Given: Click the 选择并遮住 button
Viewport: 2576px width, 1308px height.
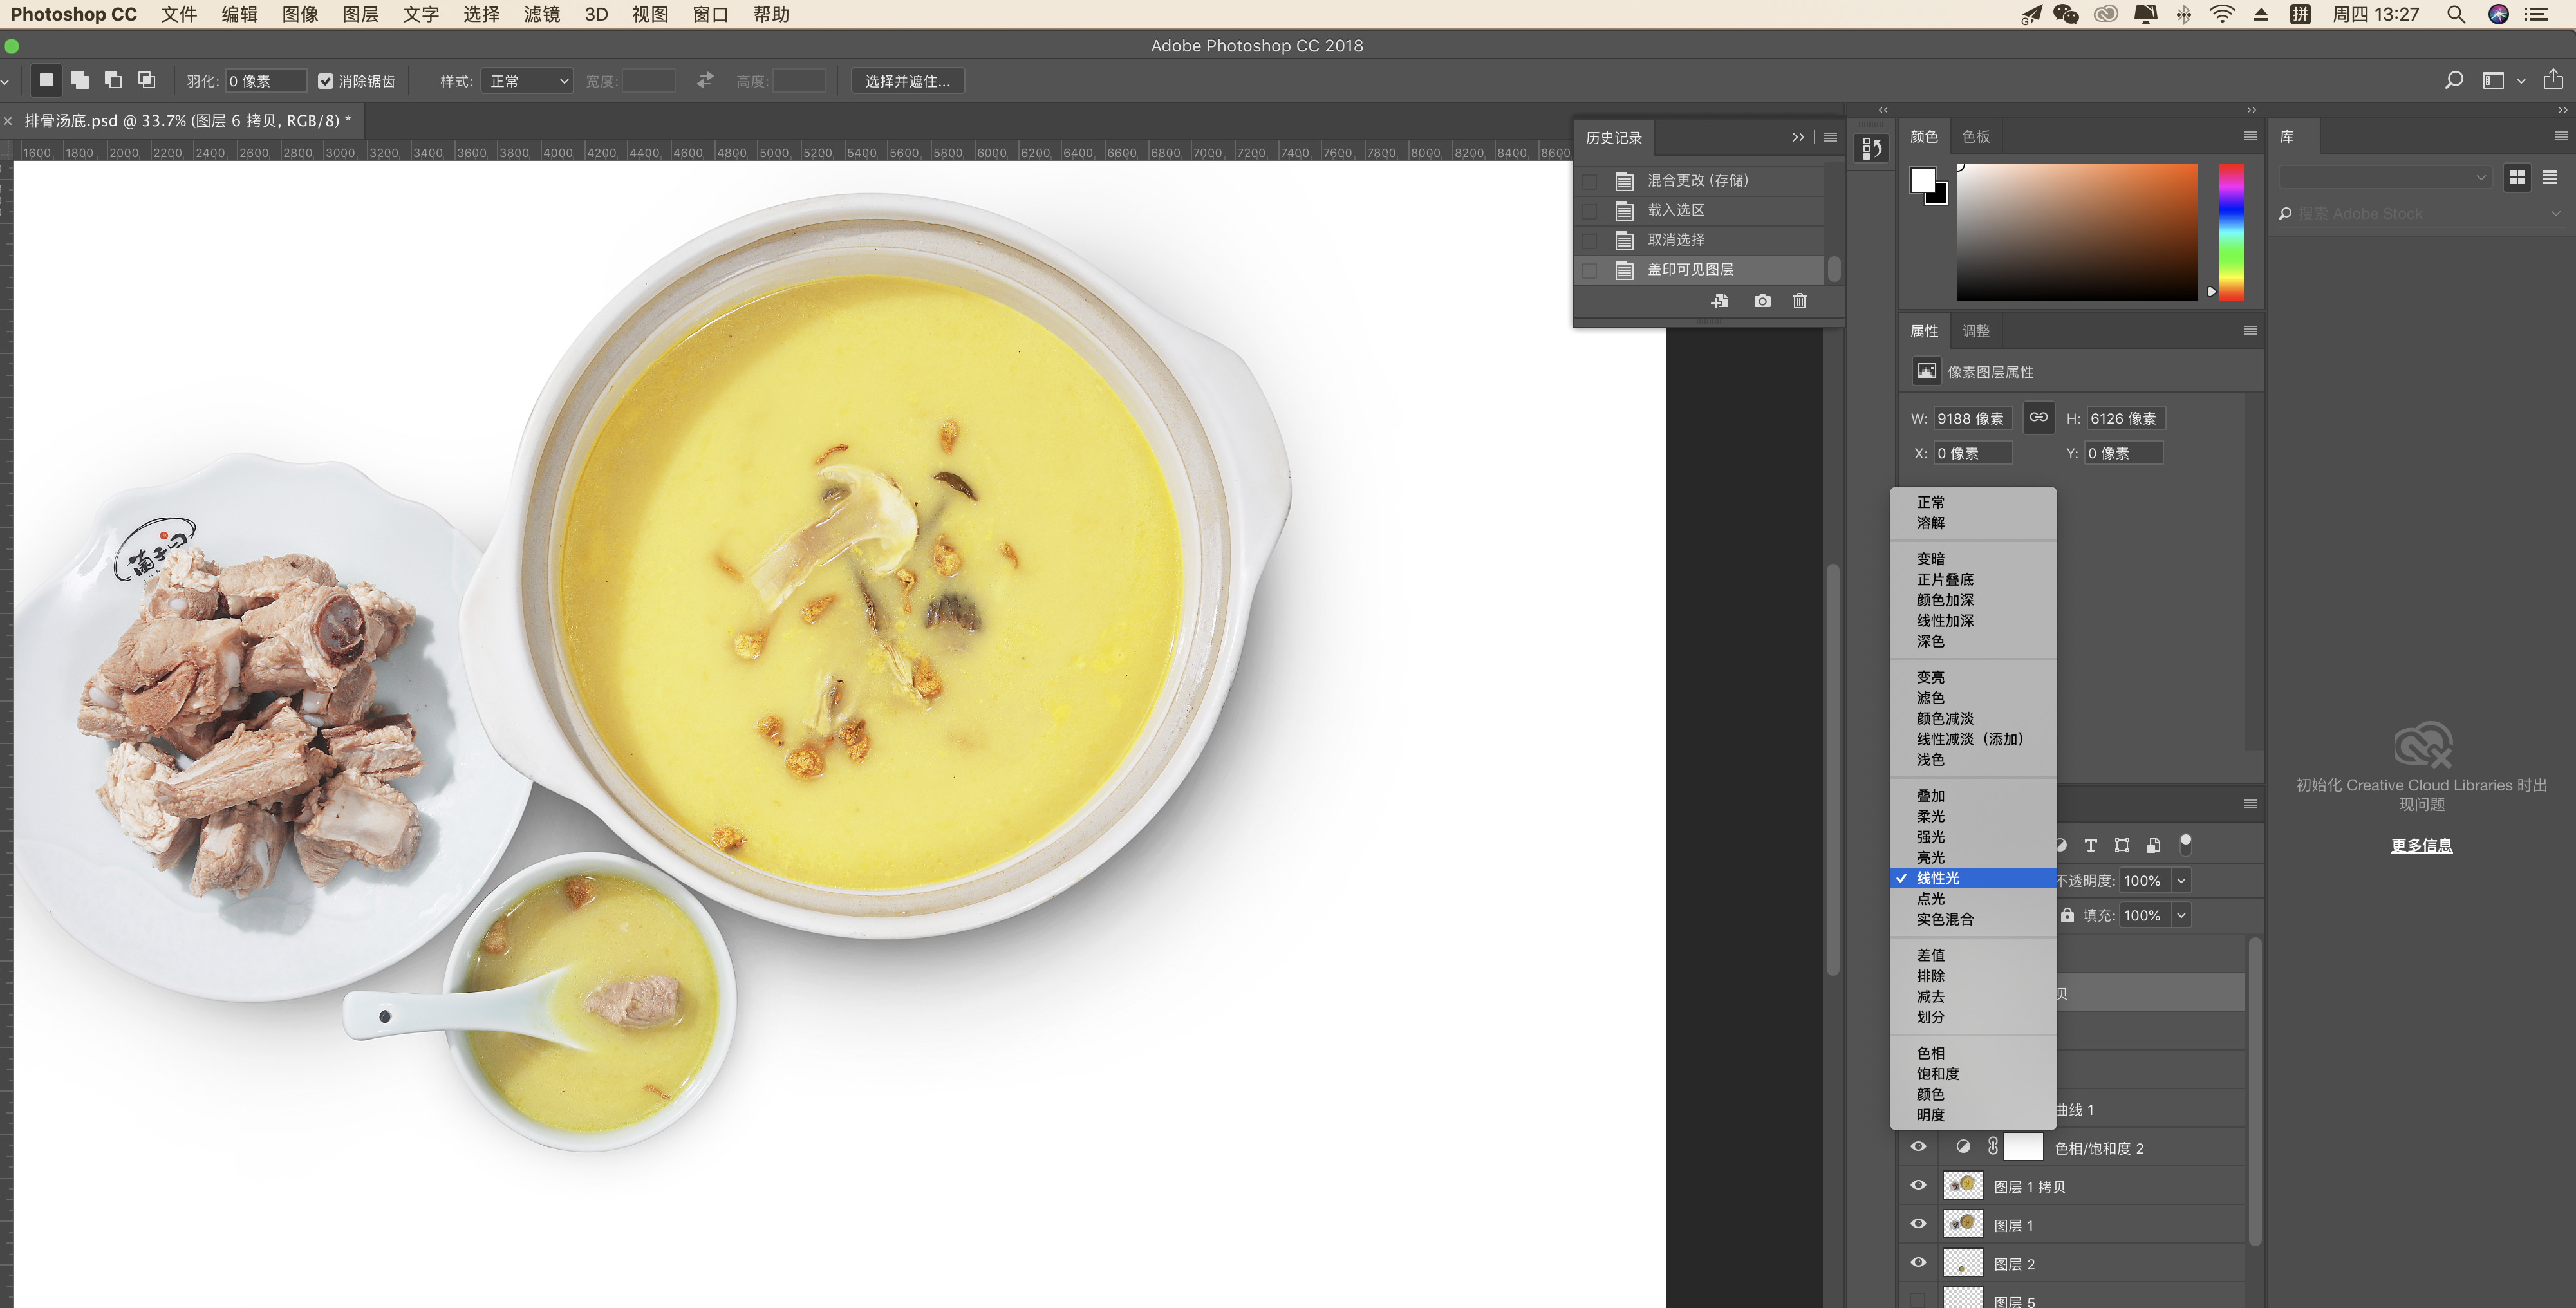Looking at the screenshot, I should [x=907, y=81].
